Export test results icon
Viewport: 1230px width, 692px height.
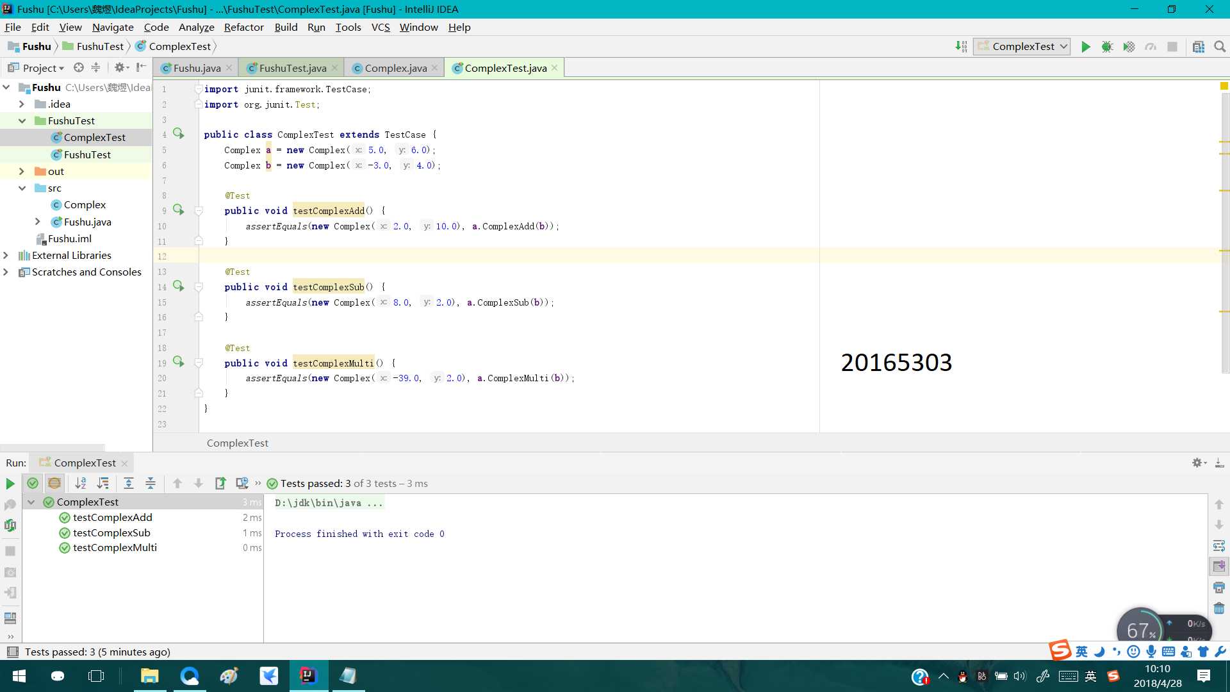click(x=220, y=484)
